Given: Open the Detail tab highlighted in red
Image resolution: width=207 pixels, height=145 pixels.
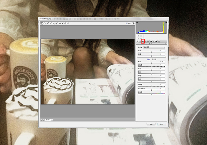Looking at the screenshot, I should click(143, 41).
